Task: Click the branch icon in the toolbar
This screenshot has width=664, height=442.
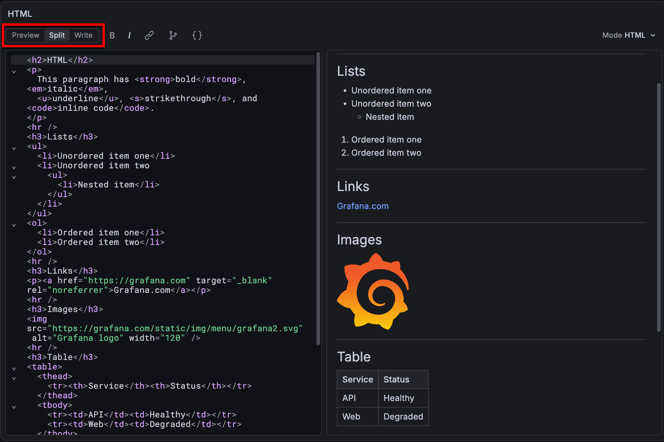Action: (x=173, y=35)
